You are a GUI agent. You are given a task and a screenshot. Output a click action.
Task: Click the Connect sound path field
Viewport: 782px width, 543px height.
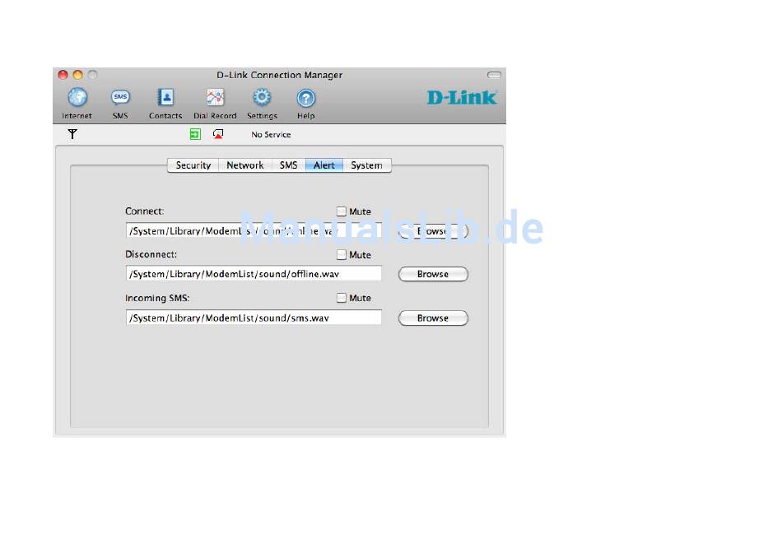(x=254, y=231)
